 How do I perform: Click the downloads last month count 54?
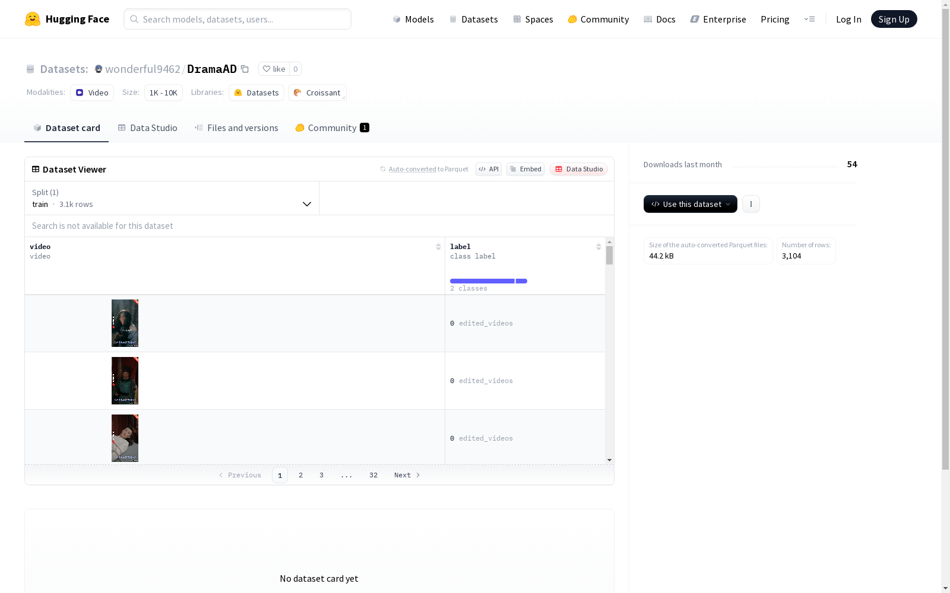coord(852,164)
